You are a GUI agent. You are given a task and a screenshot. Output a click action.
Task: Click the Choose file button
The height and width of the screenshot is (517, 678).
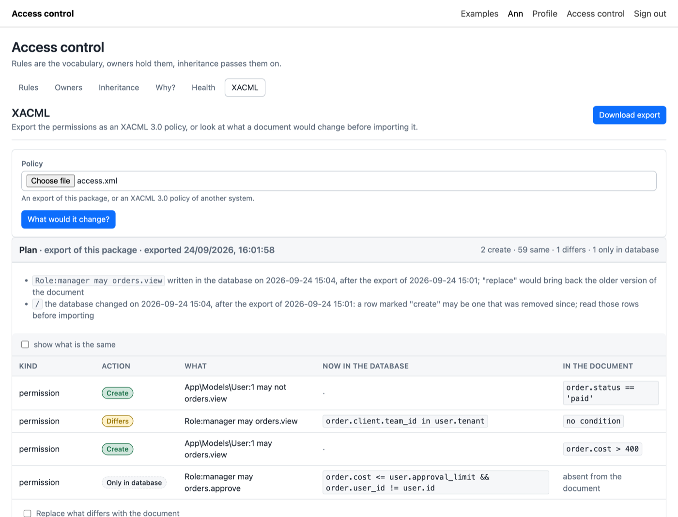point(50,181)
